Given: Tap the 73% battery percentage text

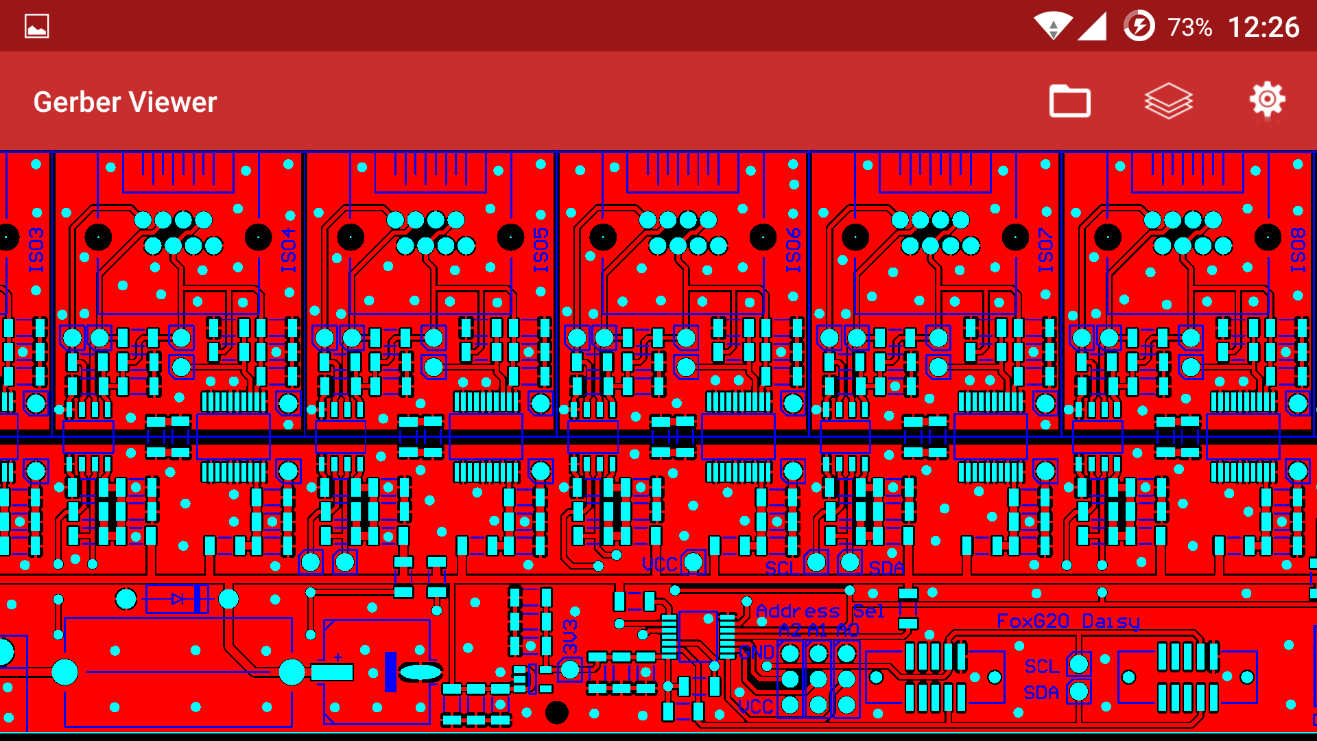Looking at the screenshot, I should pos(1189,27).
